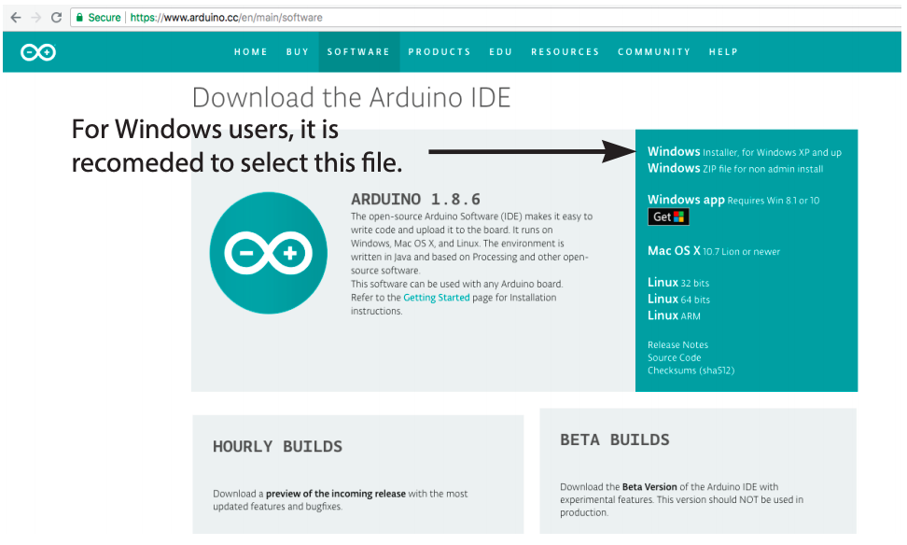This screenshot has width=907, height=545.
Task: Open the RESOURCES navigation item
Action: pos(565,52)
